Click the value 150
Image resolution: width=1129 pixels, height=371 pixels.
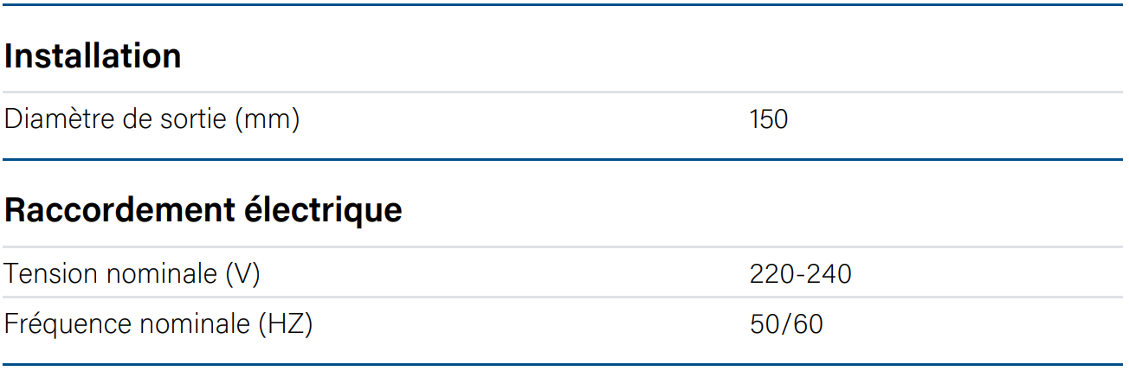coord(769,119)
